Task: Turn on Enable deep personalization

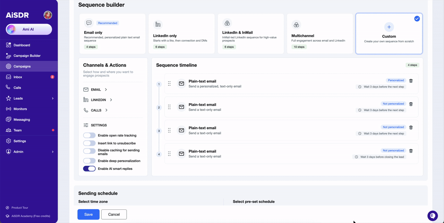Action: click(89, 161)
